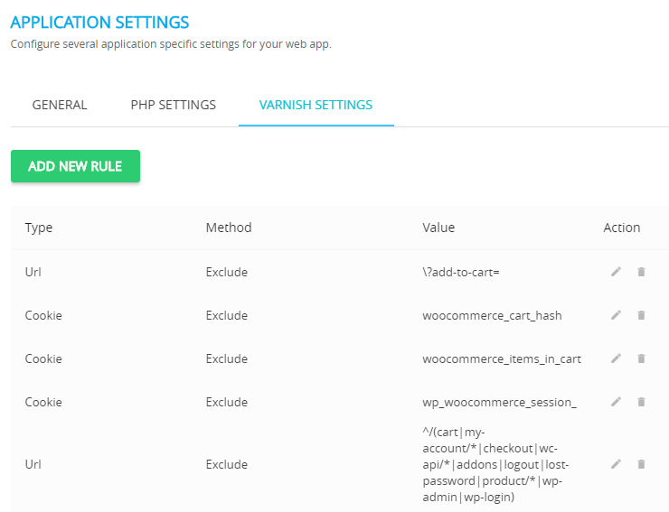Click the Action column header

pyautogui.click(x=622, y=228)
